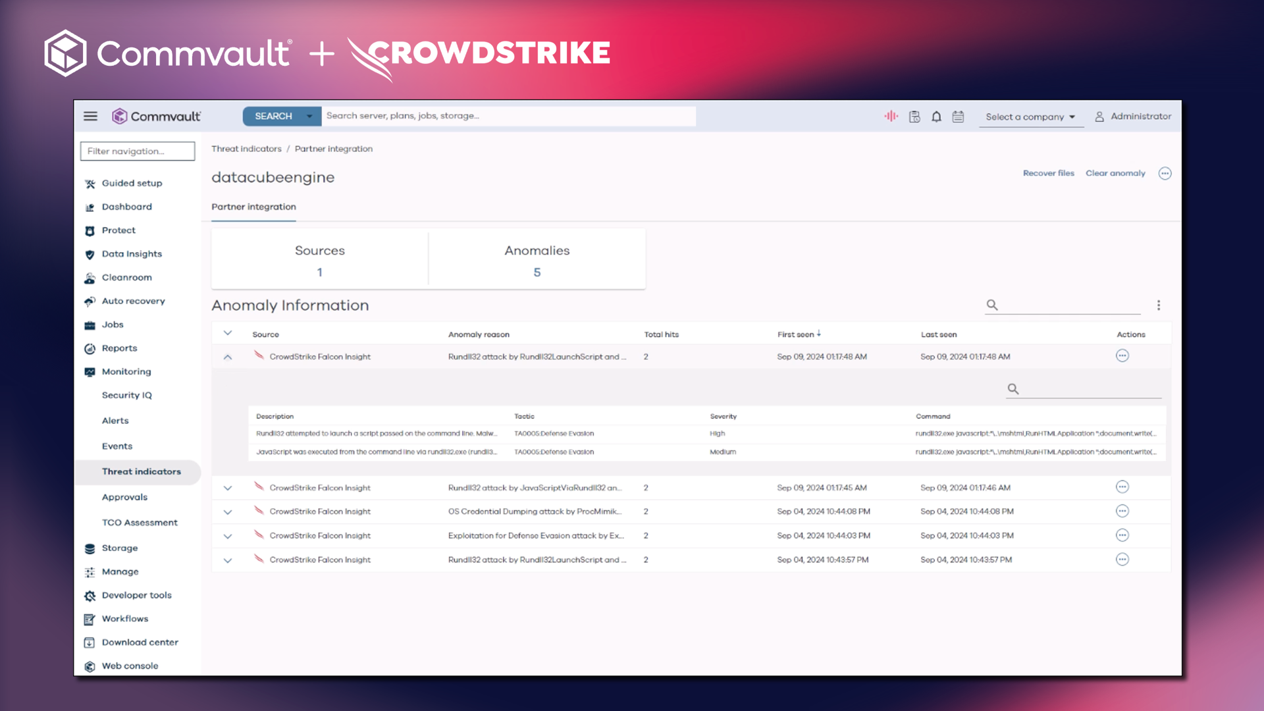The width and height of the screenshot is (1264, 711).
Task: Click the notifications bell icon
Action: (x=936, y=117)
